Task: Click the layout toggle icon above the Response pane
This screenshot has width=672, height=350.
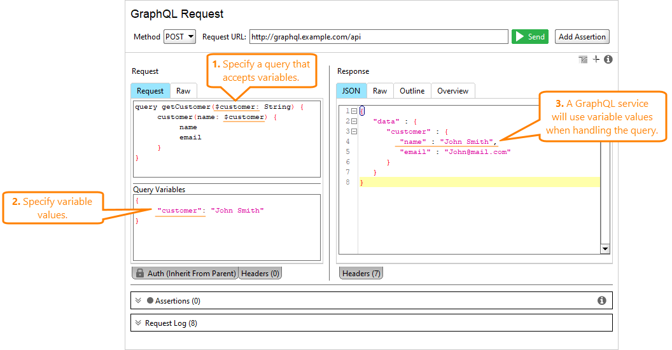Action: coord(583,60)
